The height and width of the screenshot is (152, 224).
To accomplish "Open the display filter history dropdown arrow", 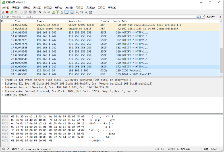I will 203,17.
